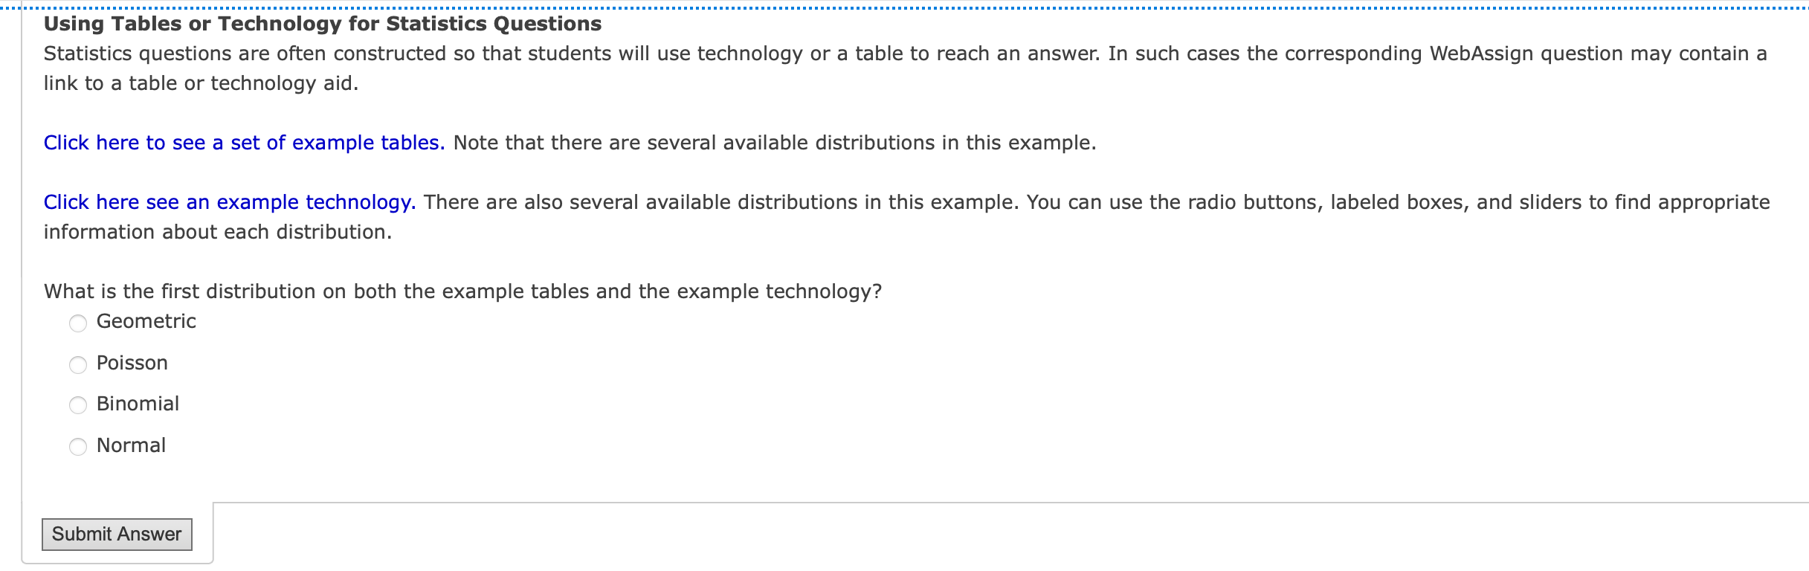Select the Poisson radio button
Image resolution: width=1809 pixels, height=571 pixels.
click(77, 364)
